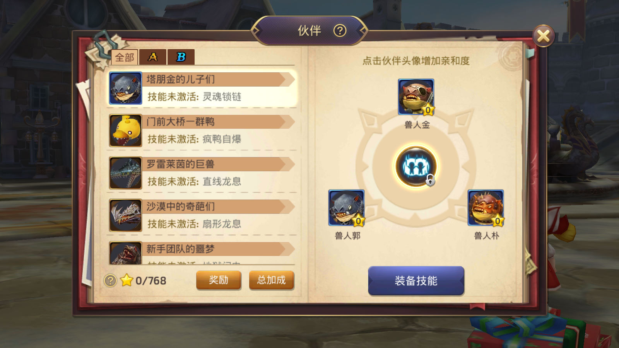Click the 兽人金 companion portrait
619x348 pixels.
(416, 97)
